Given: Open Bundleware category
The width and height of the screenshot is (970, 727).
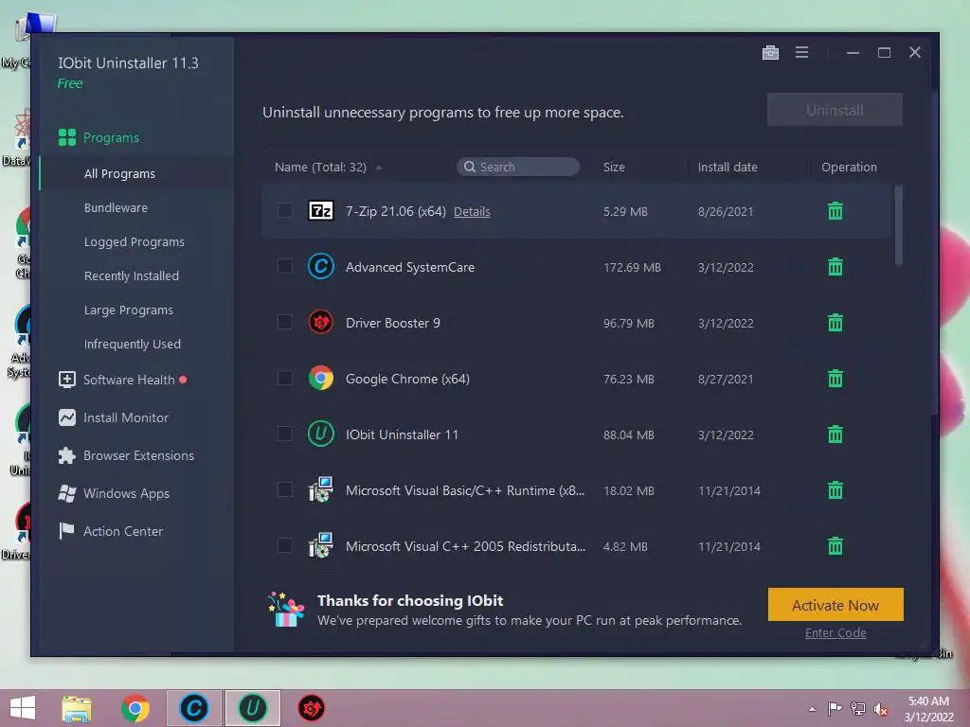Looking at the screenshot, I should (116, 207).
